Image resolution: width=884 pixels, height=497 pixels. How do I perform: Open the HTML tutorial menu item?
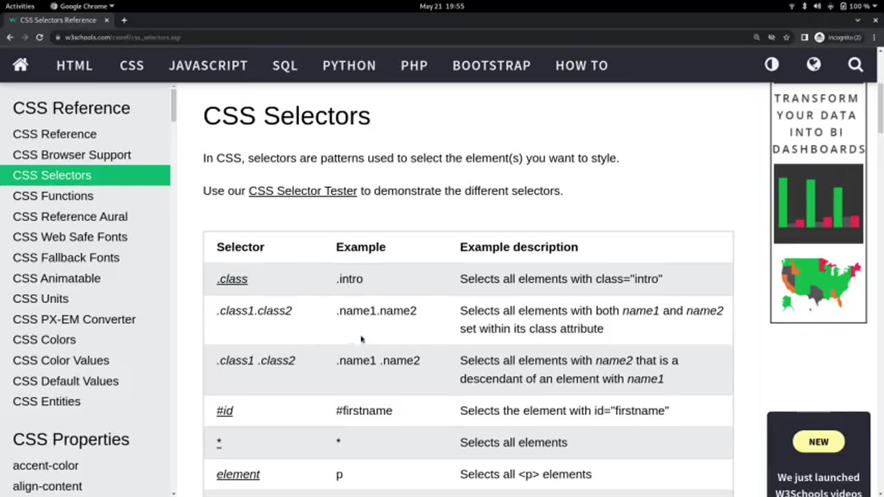click(x=75, y=66)
